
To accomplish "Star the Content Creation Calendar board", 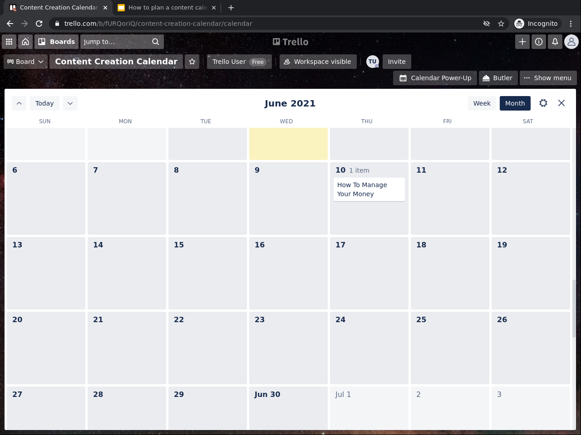I will coord(192,62).
